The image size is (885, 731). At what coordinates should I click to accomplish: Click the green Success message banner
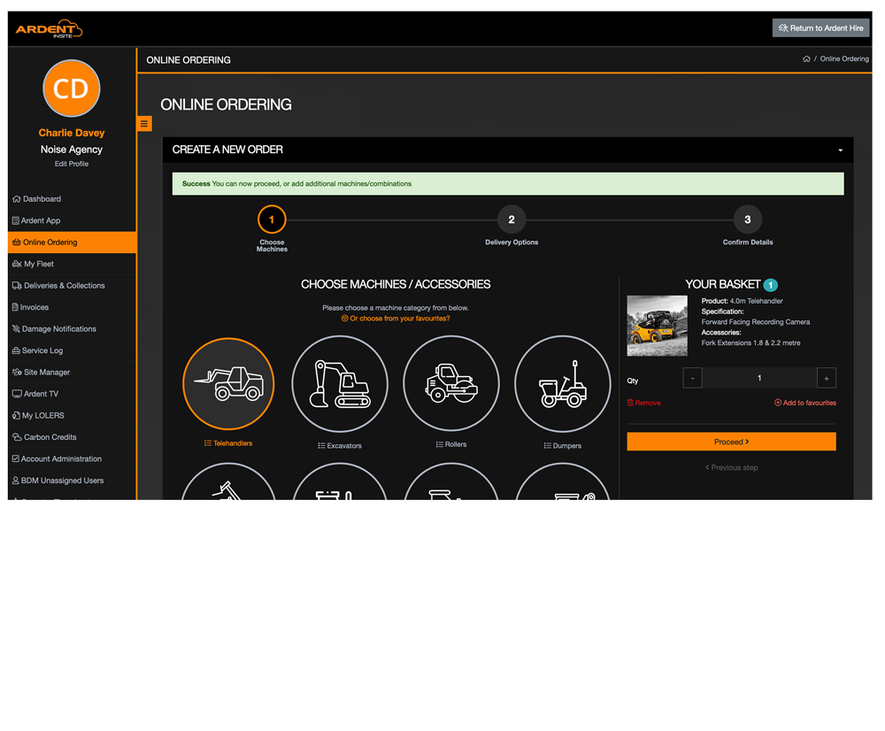[508, 184]
